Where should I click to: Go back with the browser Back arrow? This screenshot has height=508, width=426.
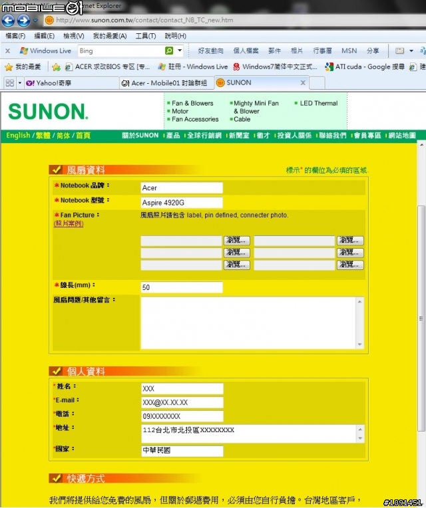click(9, 21)
